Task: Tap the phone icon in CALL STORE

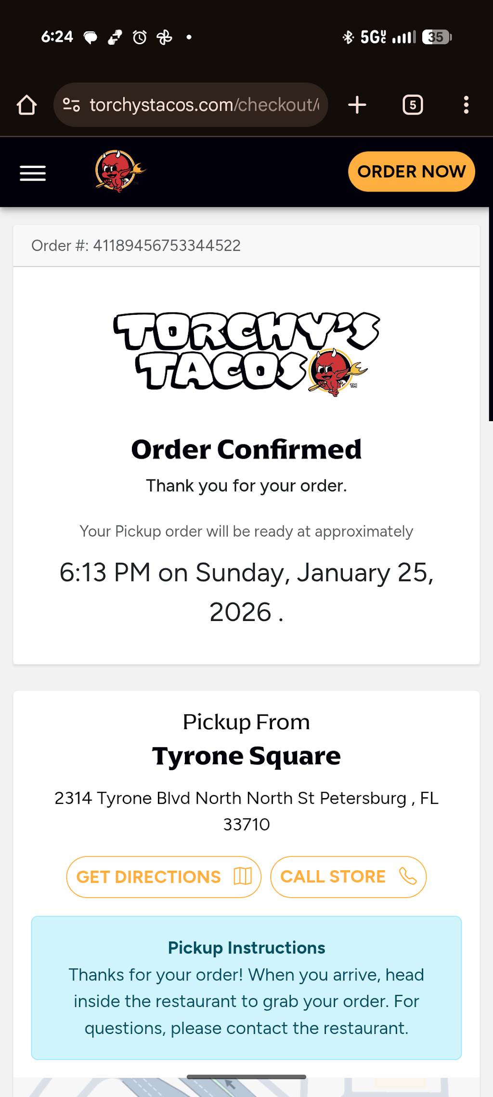Action: [408, 877]
